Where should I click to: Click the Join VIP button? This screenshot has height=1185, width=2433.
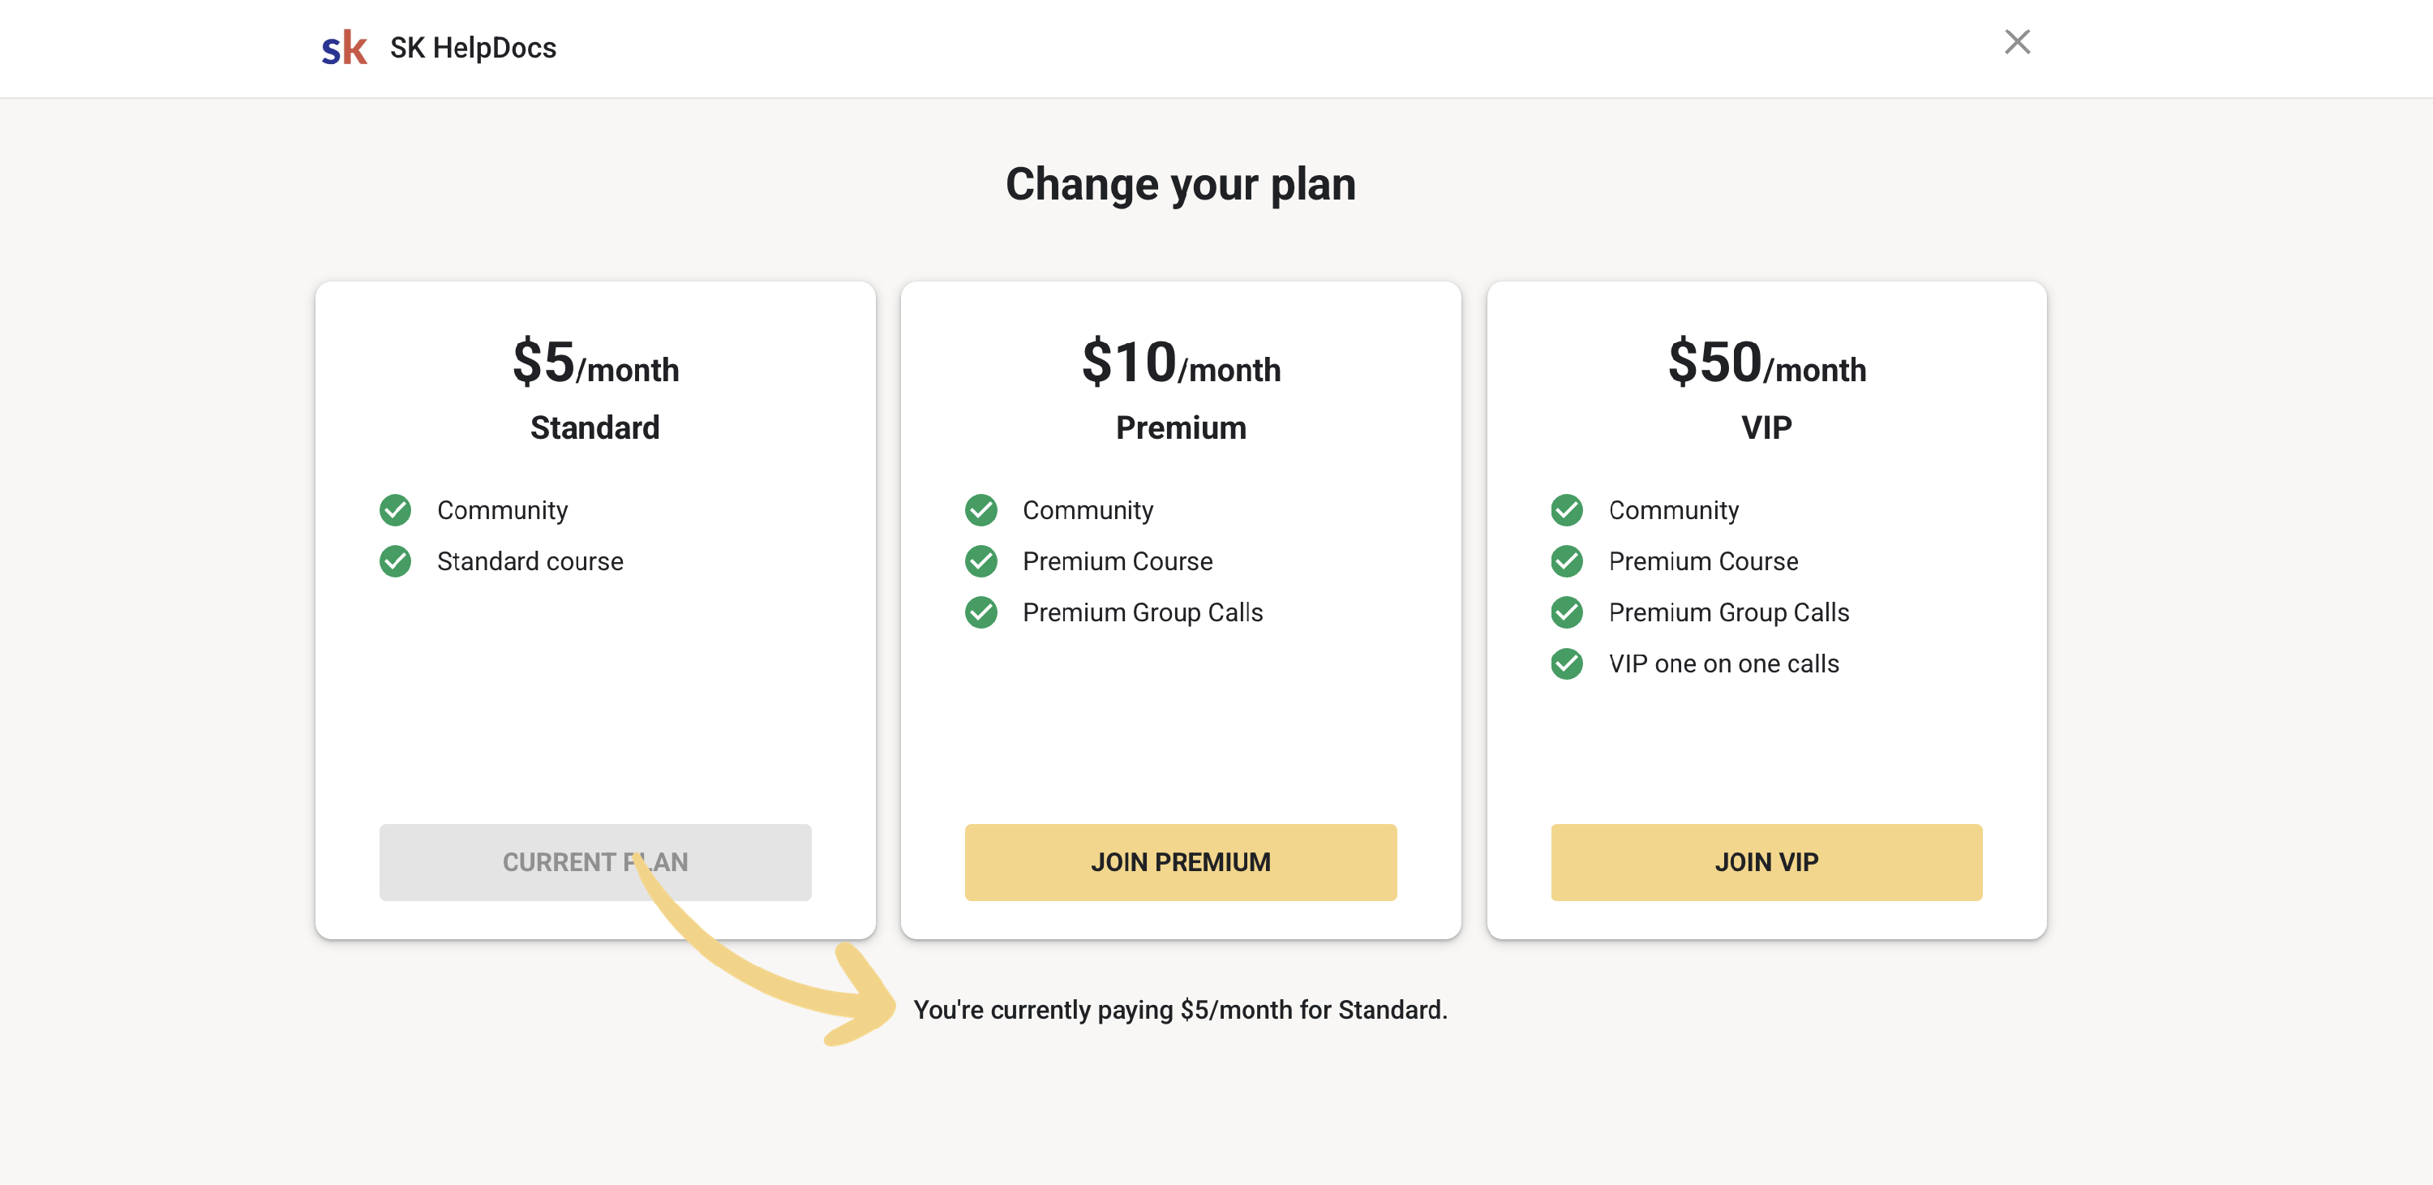click(1766, 861)
